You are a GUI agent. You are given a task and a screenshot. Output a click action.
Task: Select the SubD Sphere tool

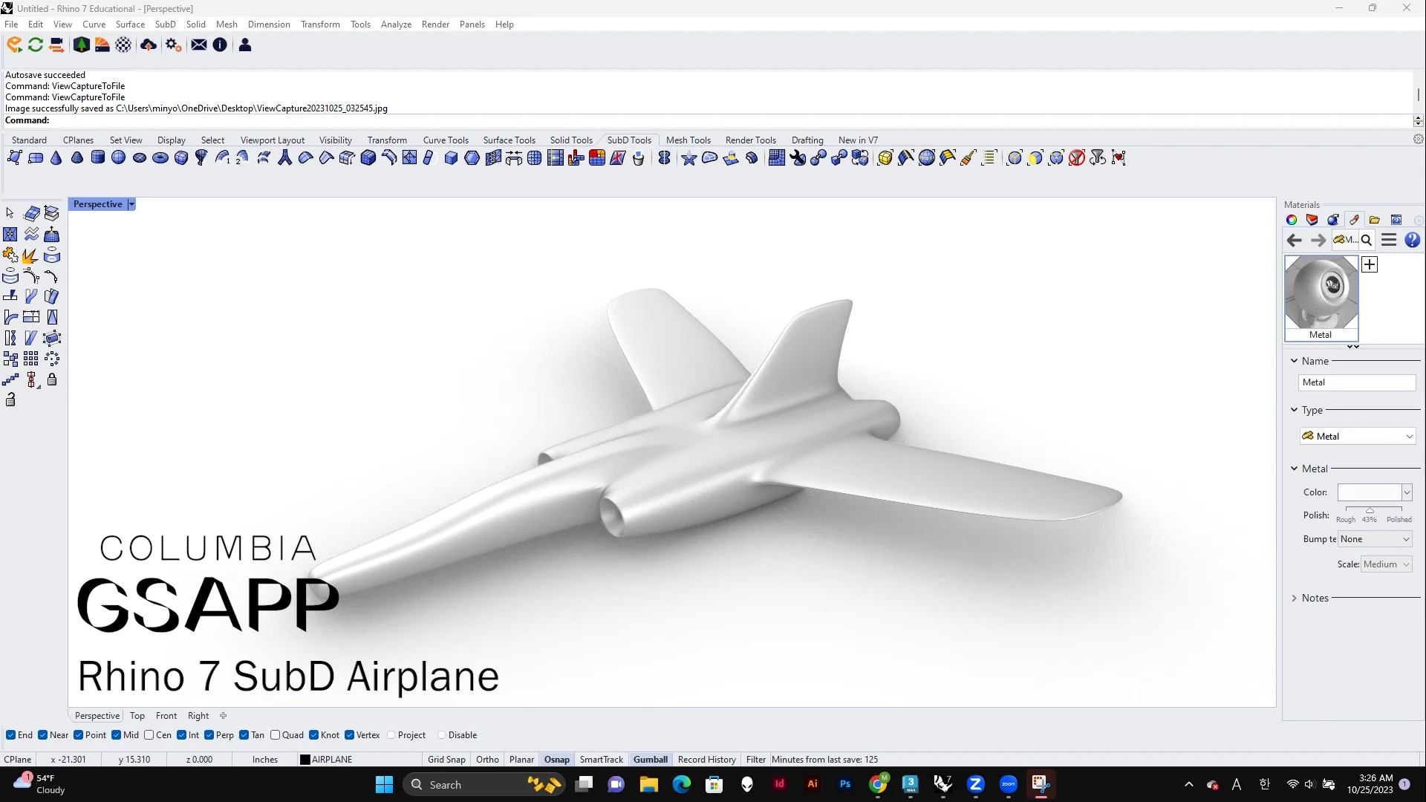coord(117,157)
